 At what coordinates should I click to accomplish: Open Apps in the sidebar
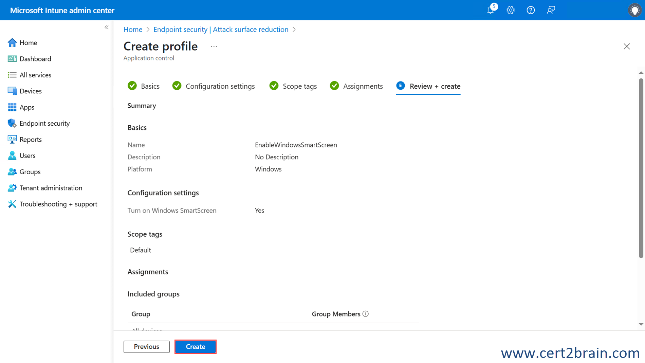27,107
